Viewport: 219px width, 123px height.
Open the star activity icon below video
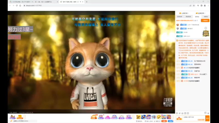coord(122,117)
